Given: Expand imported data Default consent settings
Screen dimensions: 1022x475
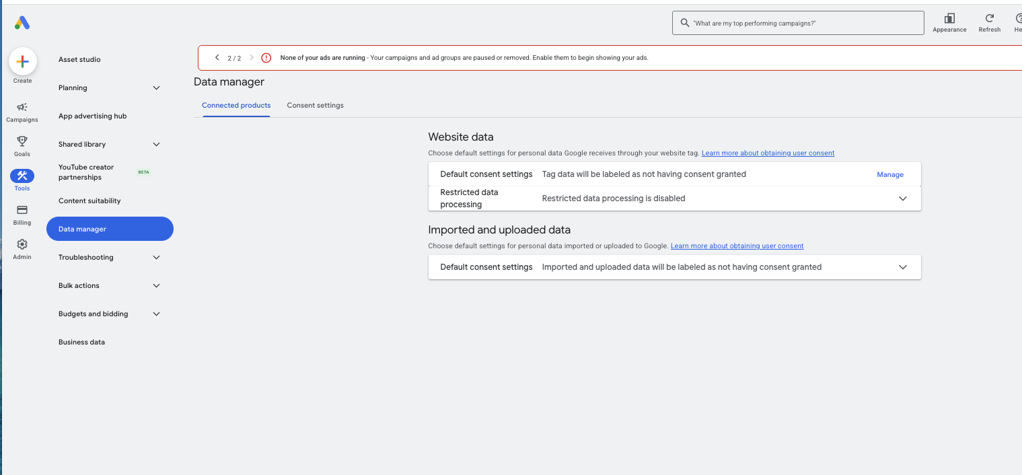Looking at the screenshot, I should pyautogui.click(x=903, y=267).
